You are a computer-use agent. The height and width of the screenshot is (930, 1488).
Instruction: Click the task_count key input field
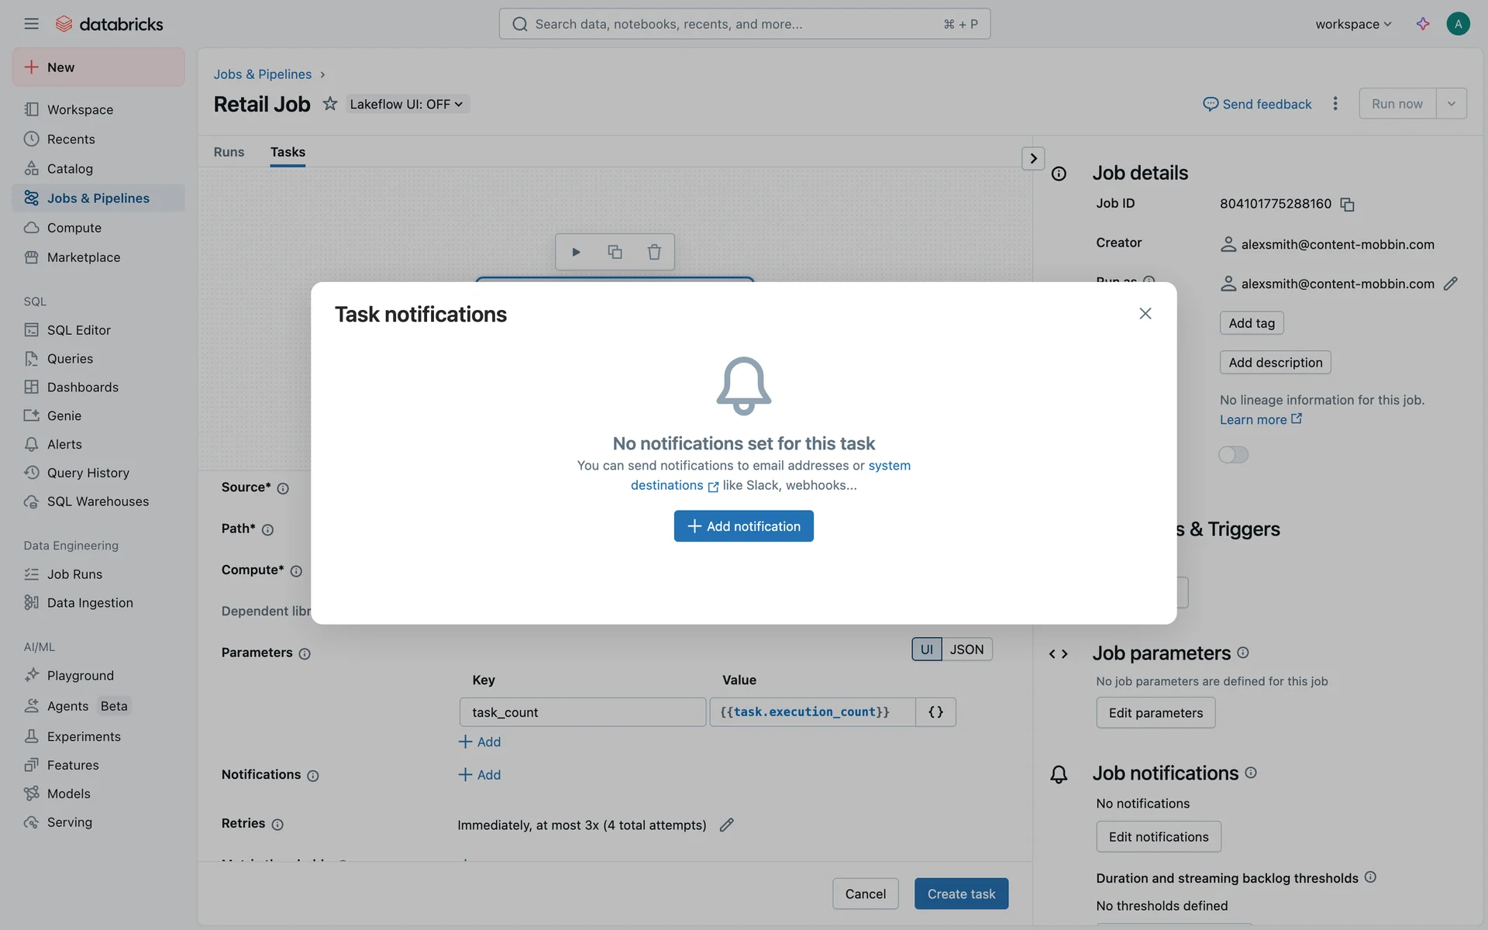(582, 712)
